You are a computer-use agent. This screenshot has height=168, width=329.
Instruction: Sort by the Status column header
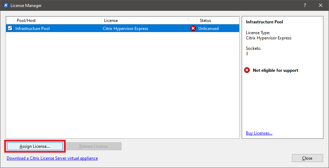point(218,21)
